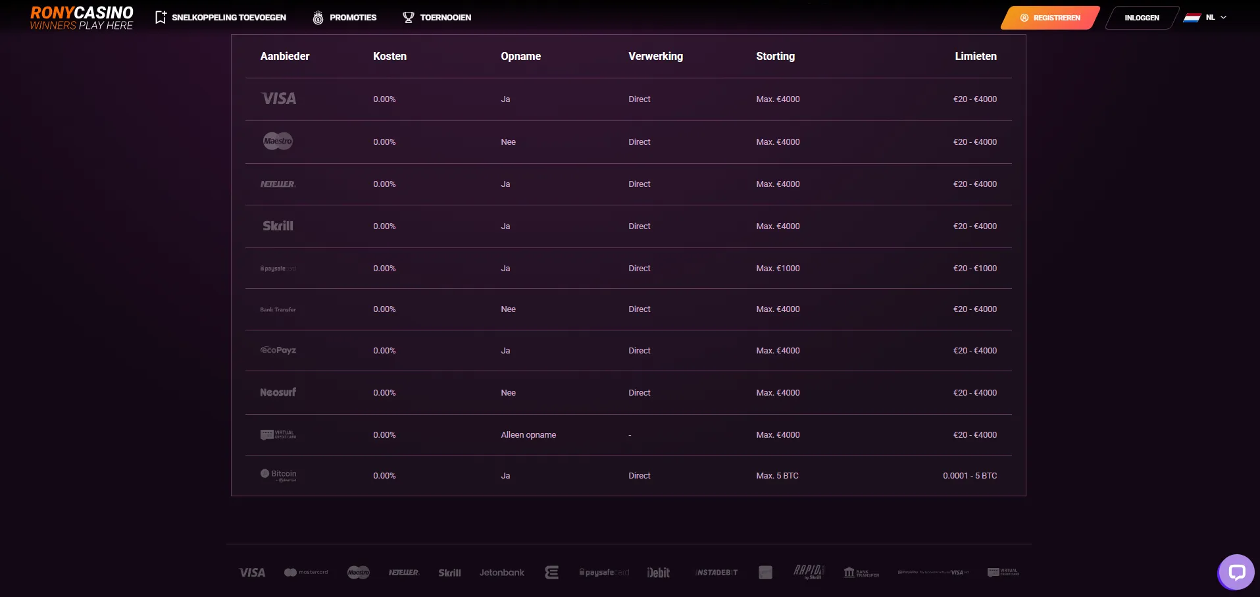Click the Storting column header
This screenshot has height=597, width=1260.
tap(775, 57)
